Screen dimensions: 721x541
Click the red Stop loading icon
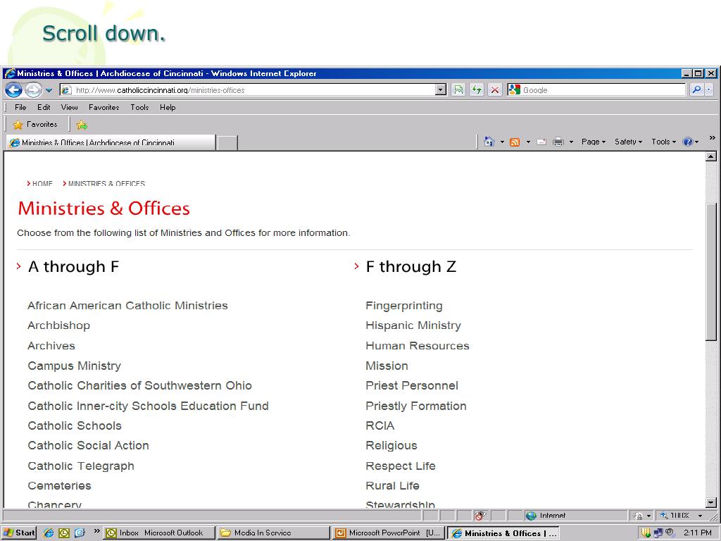(x=495, y=90)
